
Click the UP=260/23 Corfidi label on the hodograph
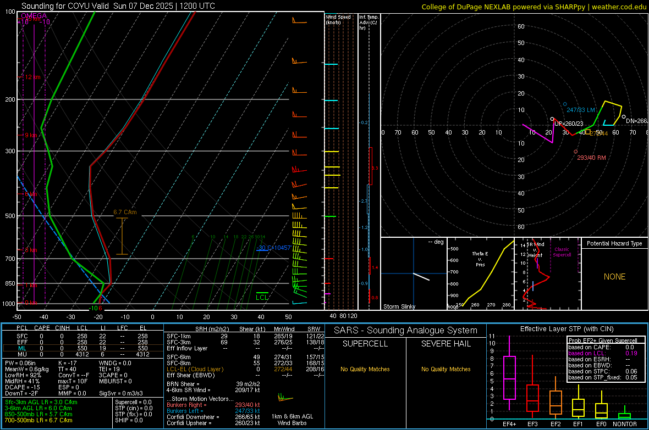pyautogui.click(x=569, y=124)
